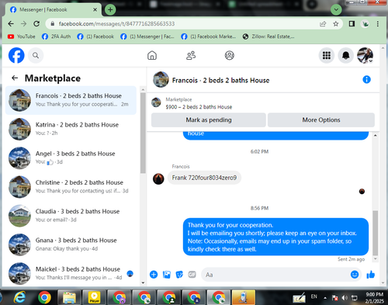Screen dimensions: 388x305
Task: Open the yellow media player taskbar icon
Action: 94,297
